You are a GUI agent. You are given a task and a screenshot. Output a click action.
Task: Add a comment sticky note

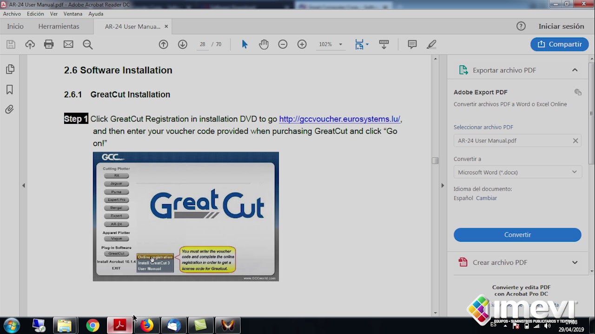click(412, 45)
